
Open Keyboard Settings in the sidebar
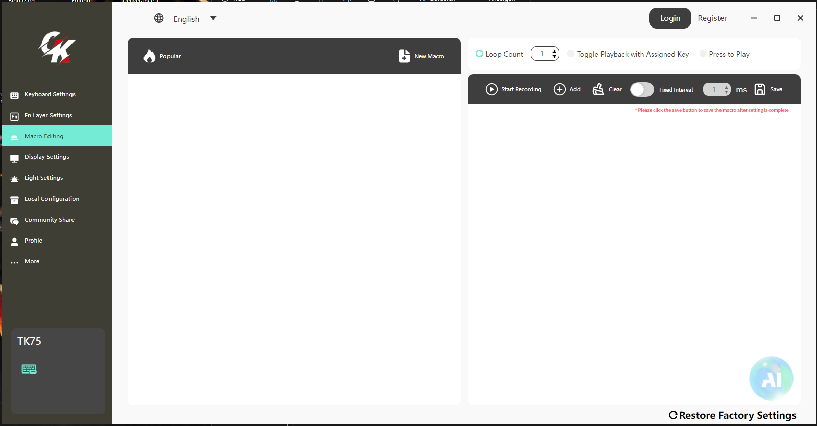click(50, 94)
